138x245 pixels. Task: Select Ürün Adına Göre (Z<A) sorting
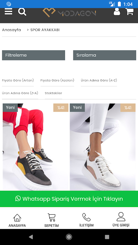(20, 93)
